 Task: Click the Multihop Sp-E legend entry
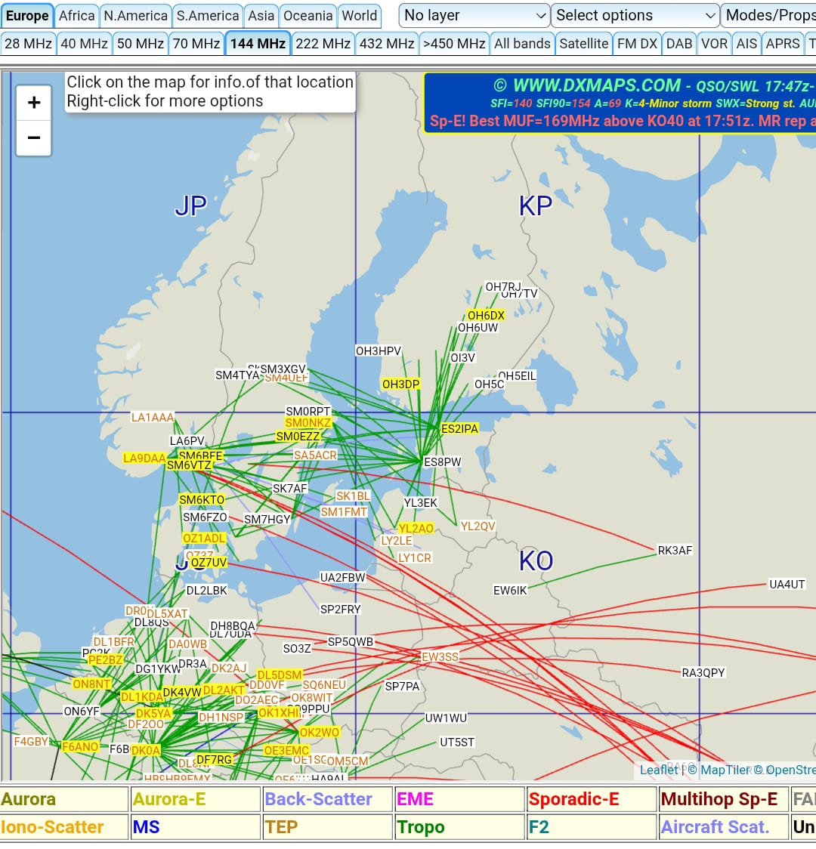click(724, 799)
